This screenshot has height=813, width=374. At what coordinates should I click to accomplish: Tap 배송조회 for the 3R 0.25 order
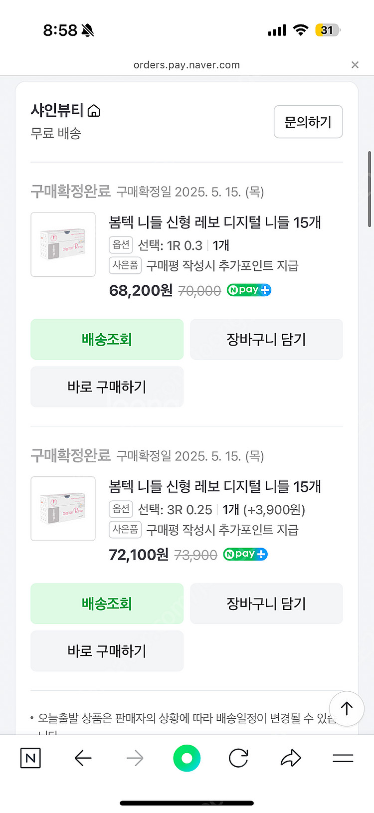pyautogui.click(x=107, y=604)
